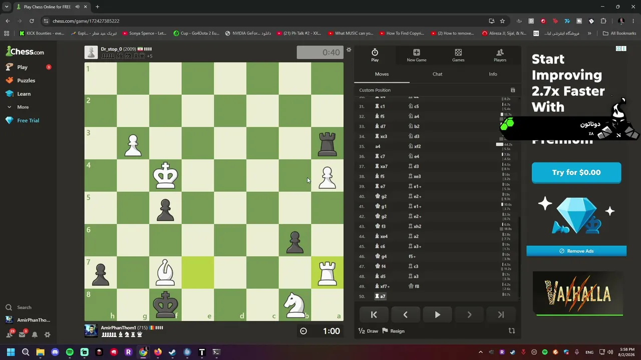Open the Games tab
Viewport: 641px width, 360px height.
tap(458, 55)
